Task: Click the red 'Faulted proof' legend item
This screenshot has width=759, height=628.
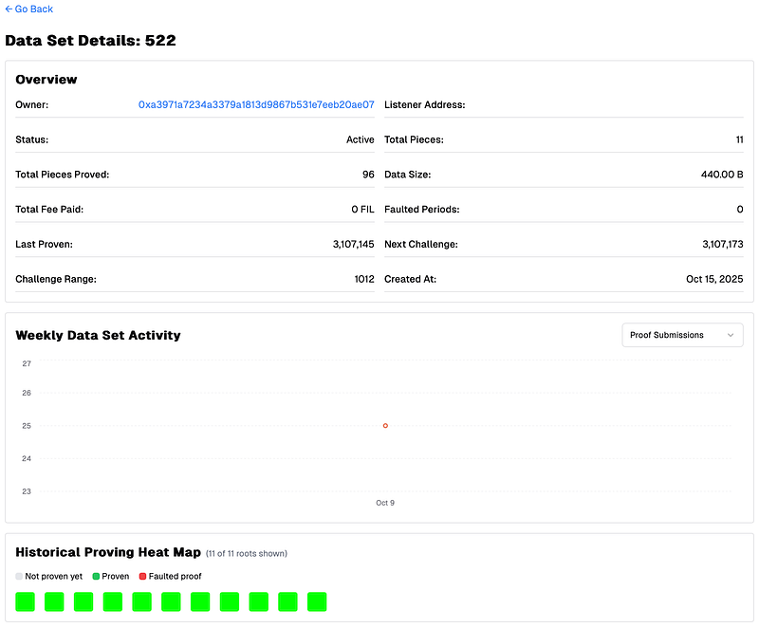Action: [170, 576]
